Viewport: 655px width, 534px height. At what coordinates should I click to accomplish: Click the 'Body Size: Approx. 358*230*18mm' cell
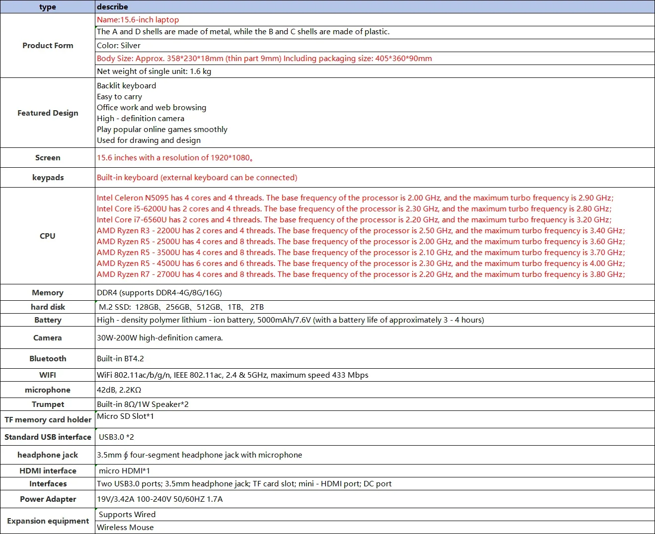375,58
